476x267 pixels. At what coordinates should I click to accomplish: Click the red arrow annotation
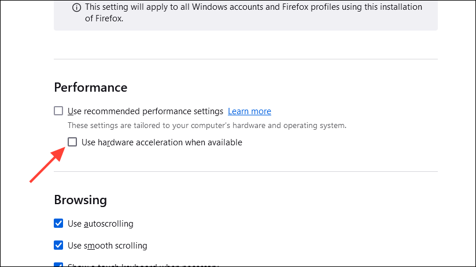(47, 166)
